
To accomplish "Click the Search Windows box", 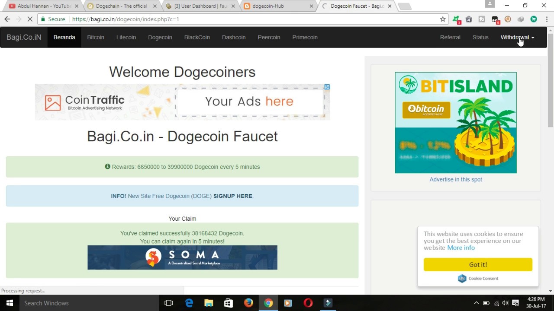I will pos(89,303).
